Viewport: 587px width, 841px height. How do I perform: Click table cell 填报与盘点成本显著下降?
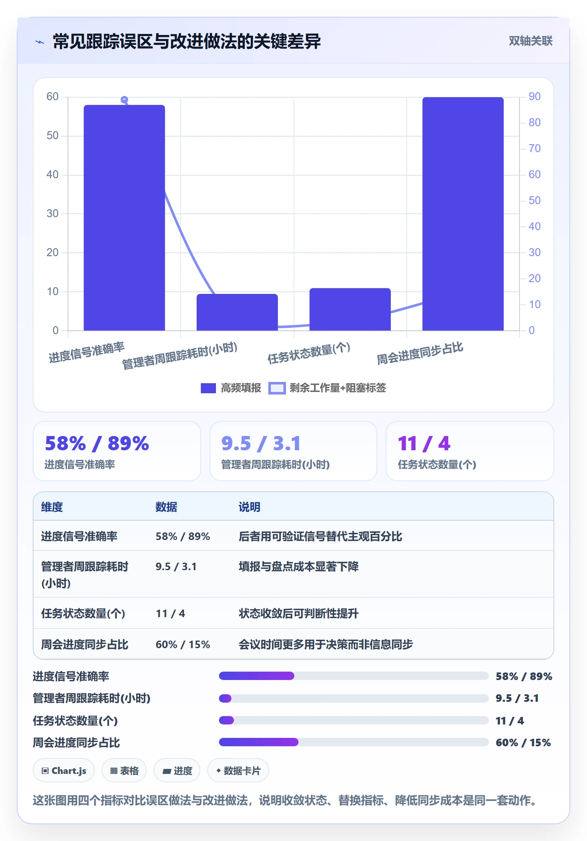pos(299,566)
